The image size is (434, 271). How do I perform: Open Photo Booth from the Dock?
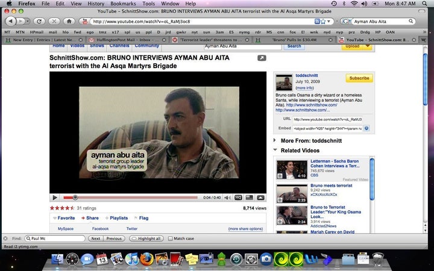tap(177, 260)
